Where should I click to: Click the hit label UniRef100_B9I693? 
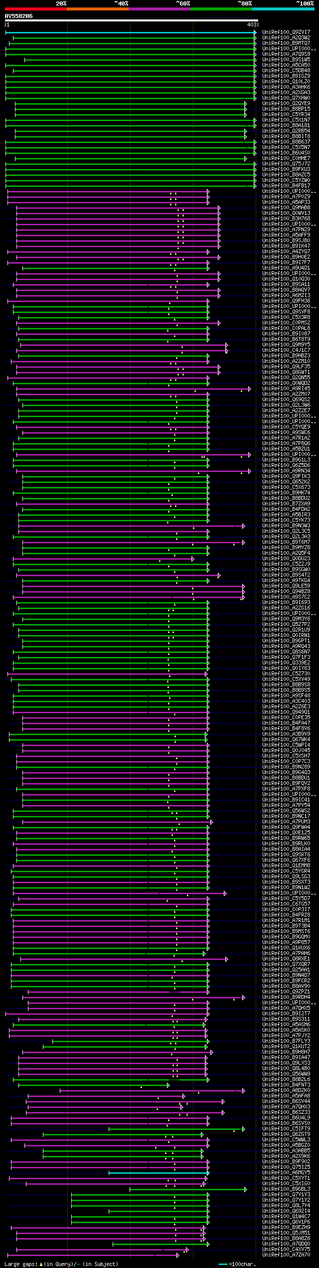click(286, 603)
